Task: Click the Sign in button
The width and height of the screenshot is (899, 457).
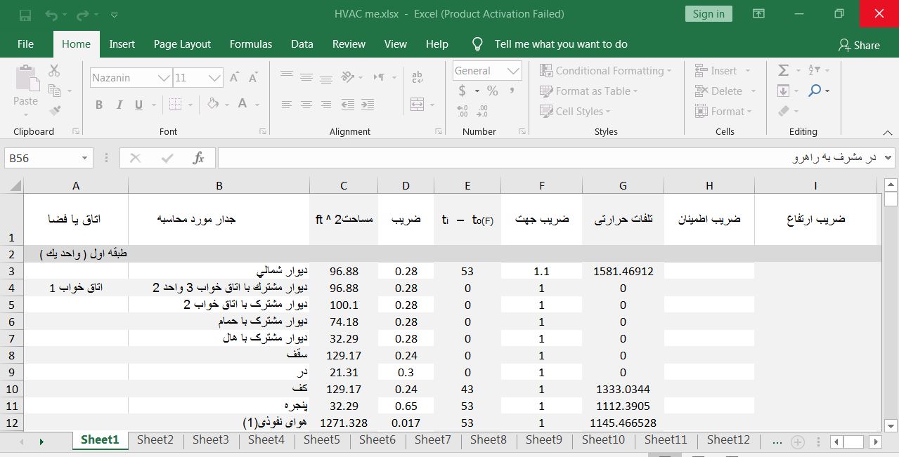Action: tap(708, 14)
